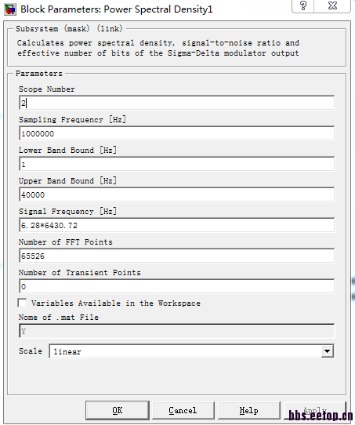The image size is (355, 425).
Task: Click the dialog title Power Spectral Density1
Action: [158, 9]
